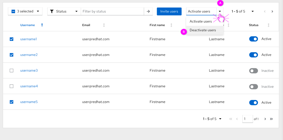
Task: Choose Activate users menu option
Action: tap(201, 21)
